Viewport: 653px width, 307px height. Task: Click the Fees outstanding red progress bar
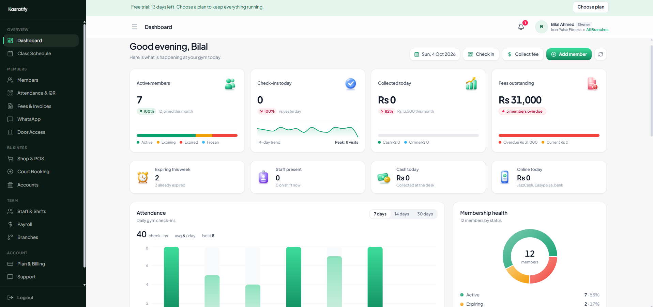click(549, 135)
